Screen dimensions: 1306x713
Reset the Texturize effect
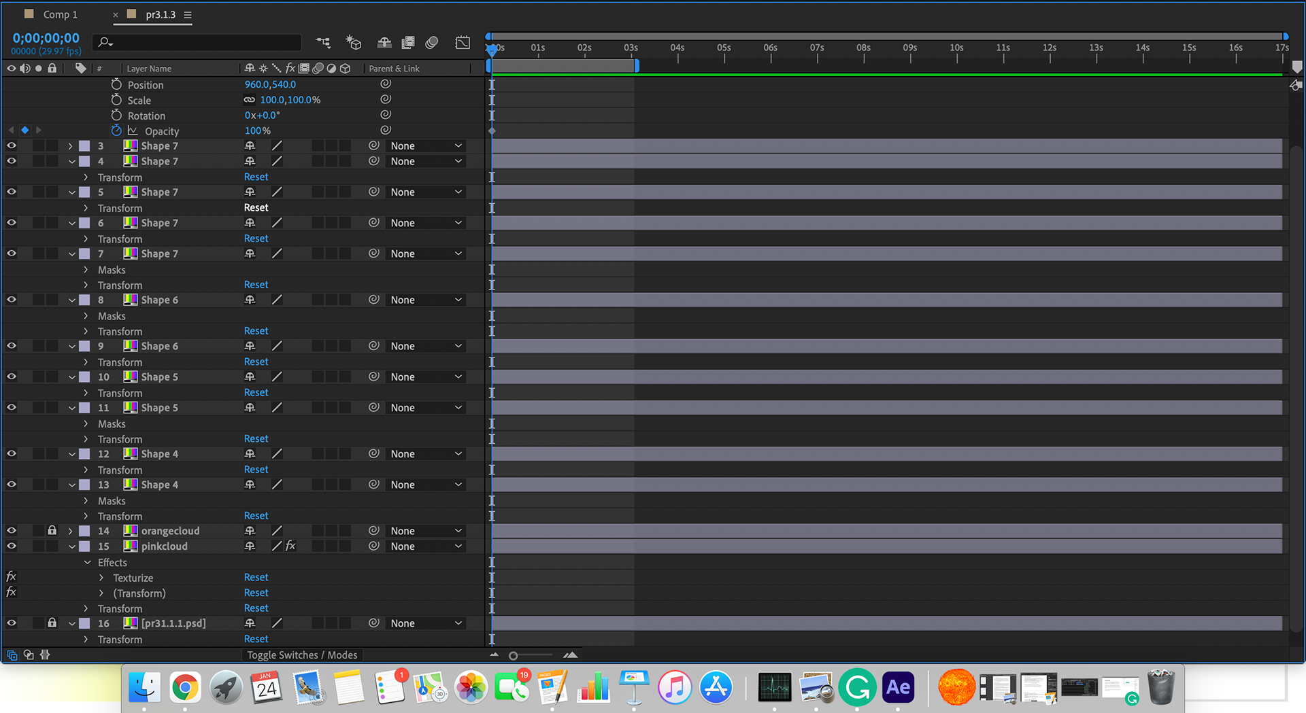[x=256, y=577]
